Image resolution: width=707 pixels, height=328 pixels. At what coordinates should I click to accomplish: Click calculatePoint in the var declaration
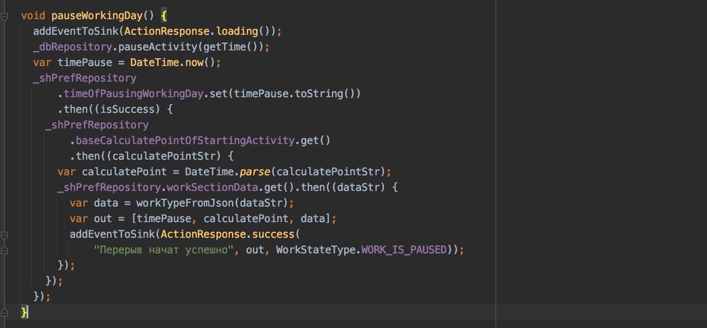tap(124, 171)
